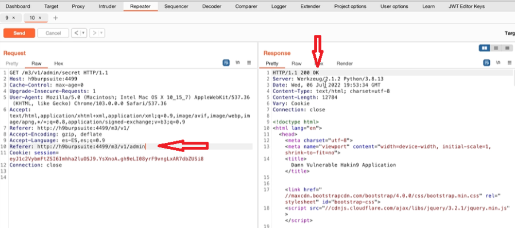This screenshot has width=515, height=228.
Task: Open the Proxy tab
Action: click(x=78, y=6)
